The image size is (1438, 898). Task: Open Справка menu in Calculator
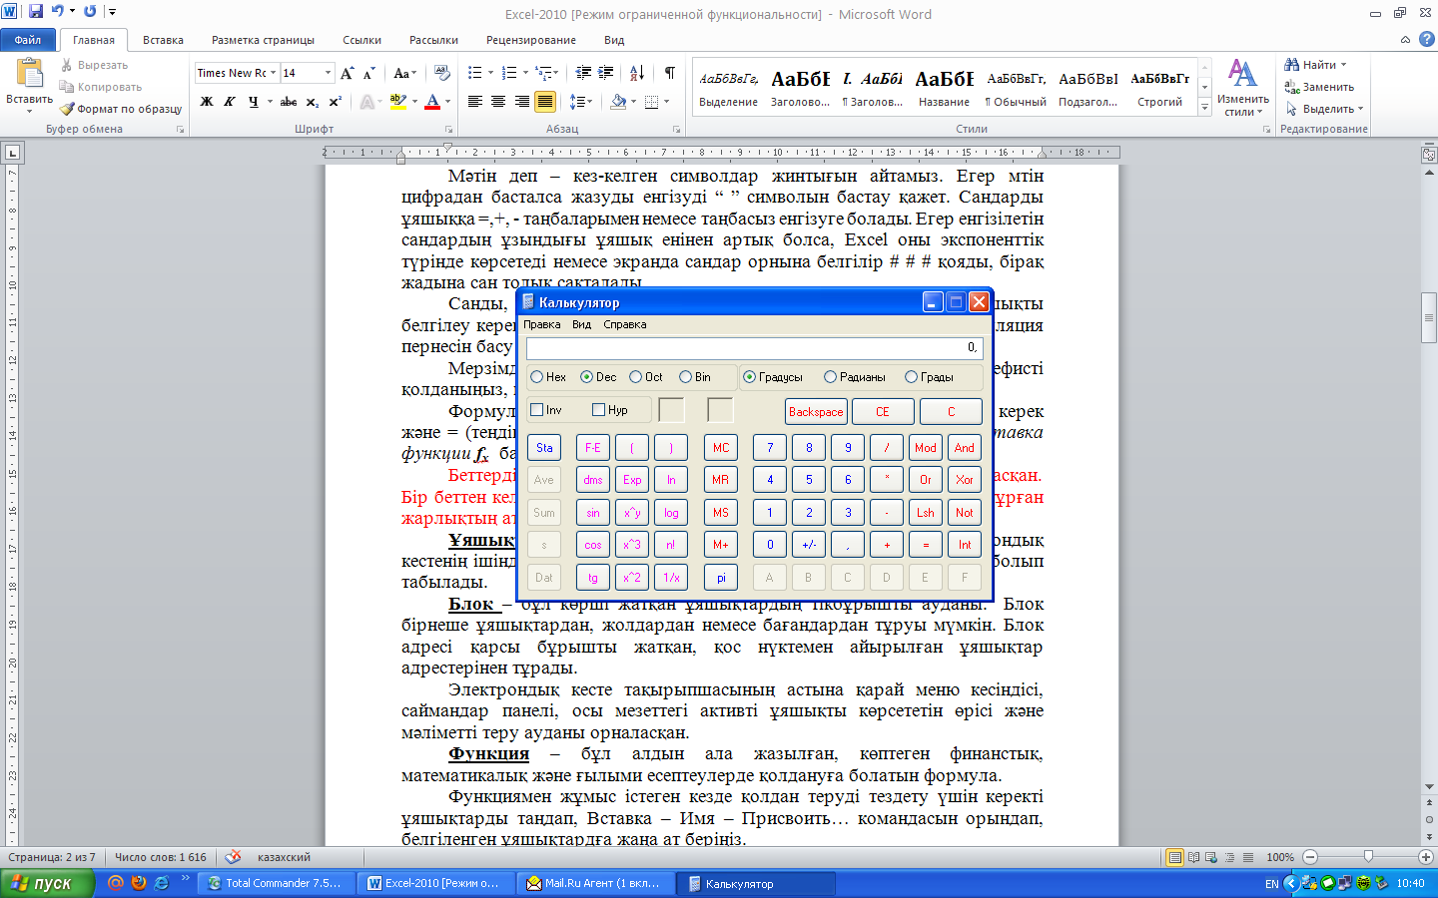tap(625, 324)
